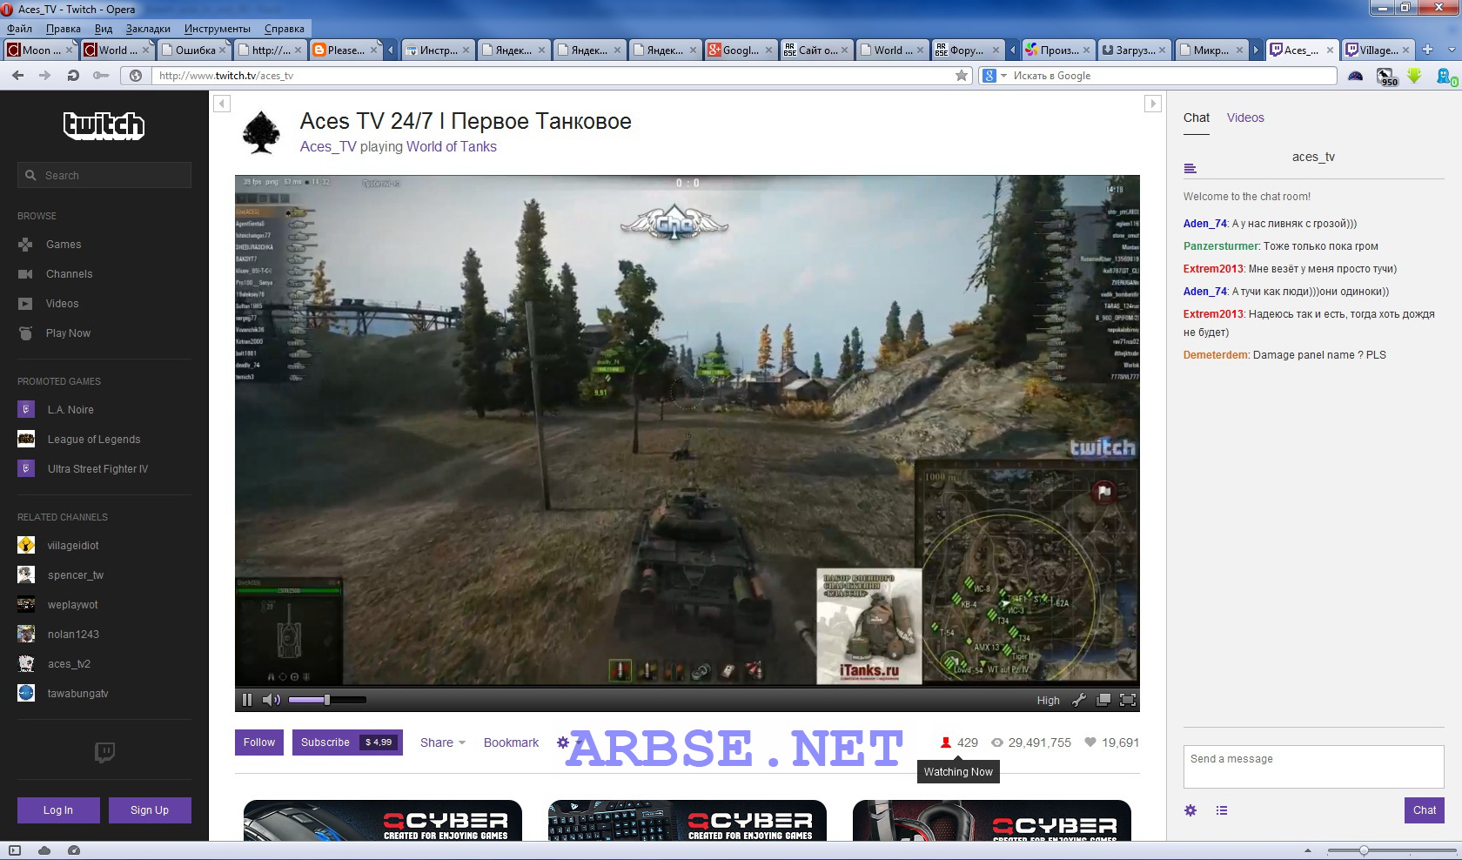Open L.A. Noire promoted game
This screenshot has height=860, width=1462.
pyautogui.click(x=56, y=410)
